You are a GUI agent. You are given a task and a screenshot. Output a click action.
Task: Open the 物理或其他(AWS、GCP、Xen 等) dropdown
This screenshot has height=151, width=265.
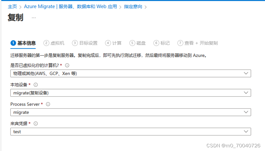point(131,74)
